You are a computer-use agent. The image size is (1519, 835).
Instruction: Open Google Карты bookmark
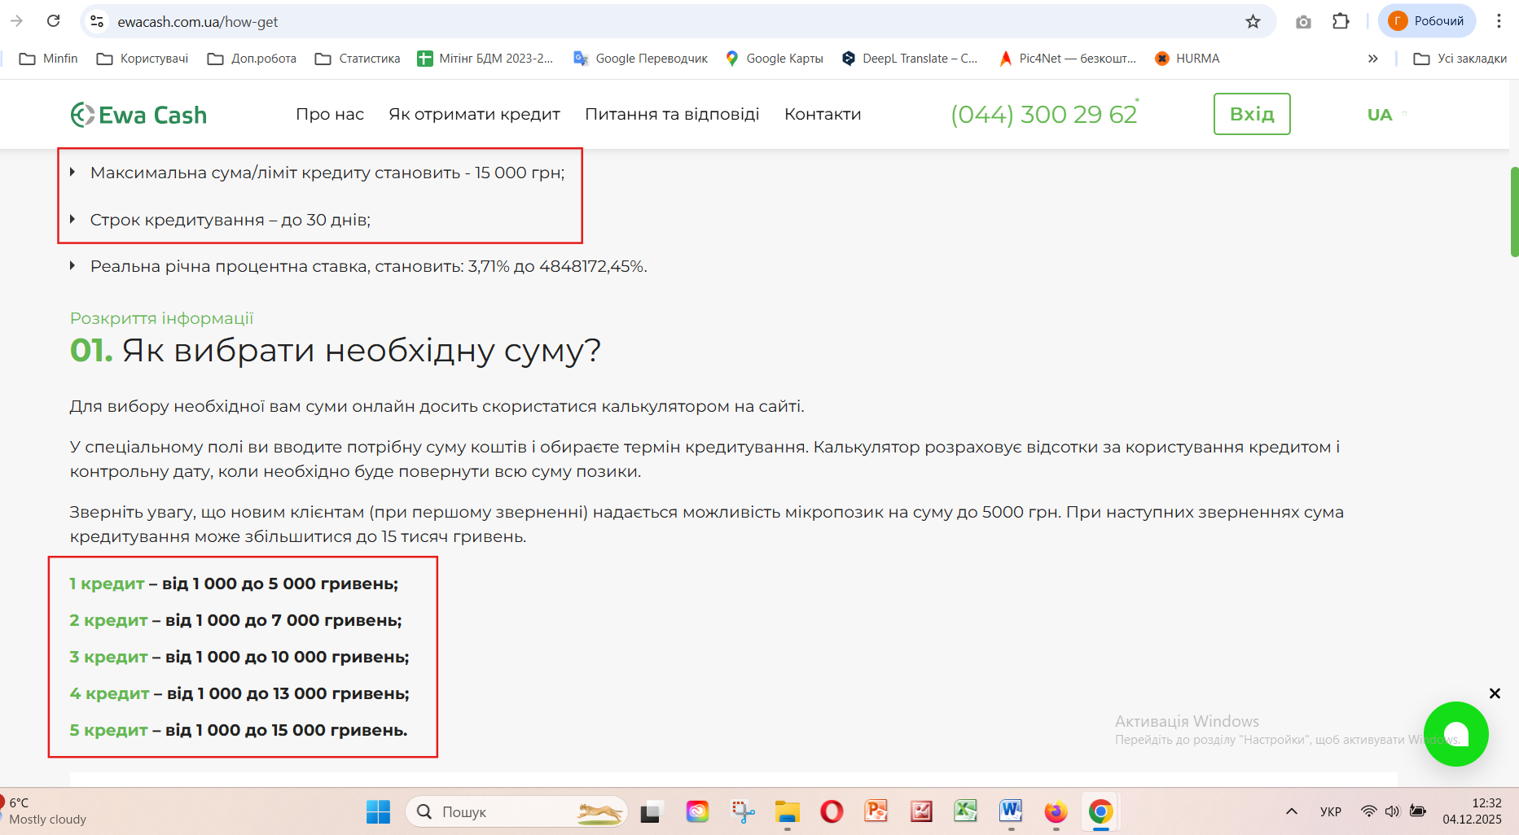tap(775, 59)
